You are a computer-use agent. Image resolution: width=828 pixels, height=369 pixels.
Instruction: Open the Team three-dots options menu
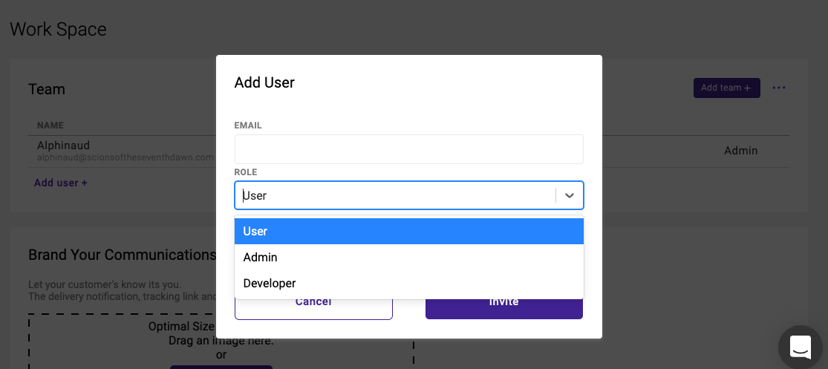779,88
